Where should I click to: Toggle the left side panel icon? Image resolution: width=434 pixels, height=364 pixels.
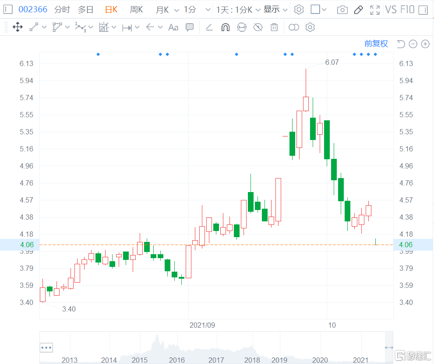(x=8, y=9)
